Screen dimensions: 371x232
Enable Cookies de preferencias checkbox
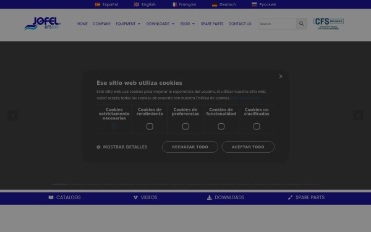[185, 126]
